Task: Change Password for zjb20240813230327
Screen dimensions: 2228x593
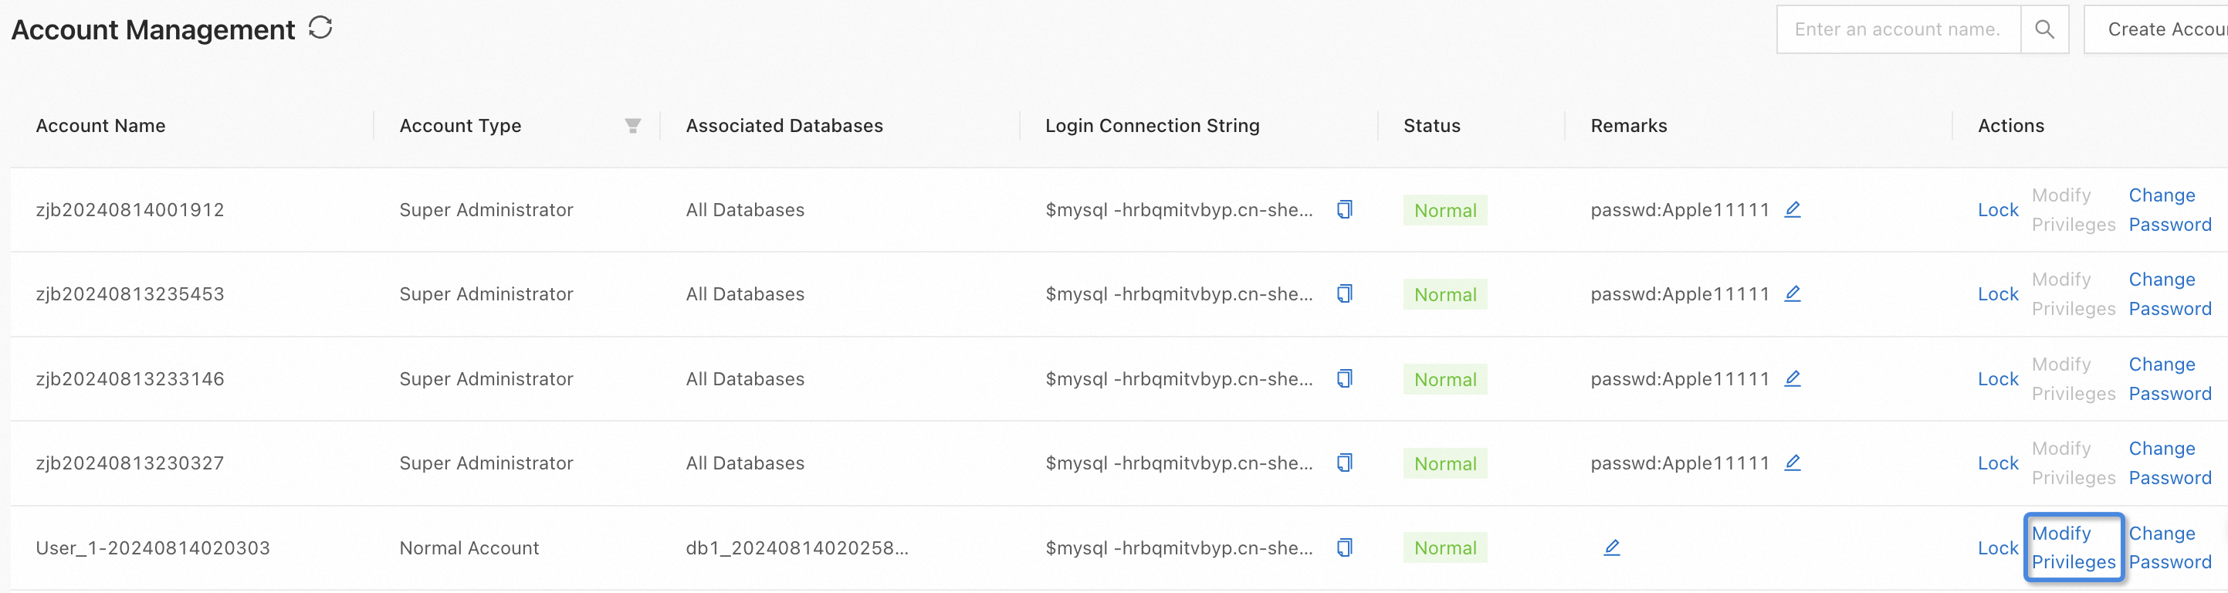Action: coord(2169,463)
